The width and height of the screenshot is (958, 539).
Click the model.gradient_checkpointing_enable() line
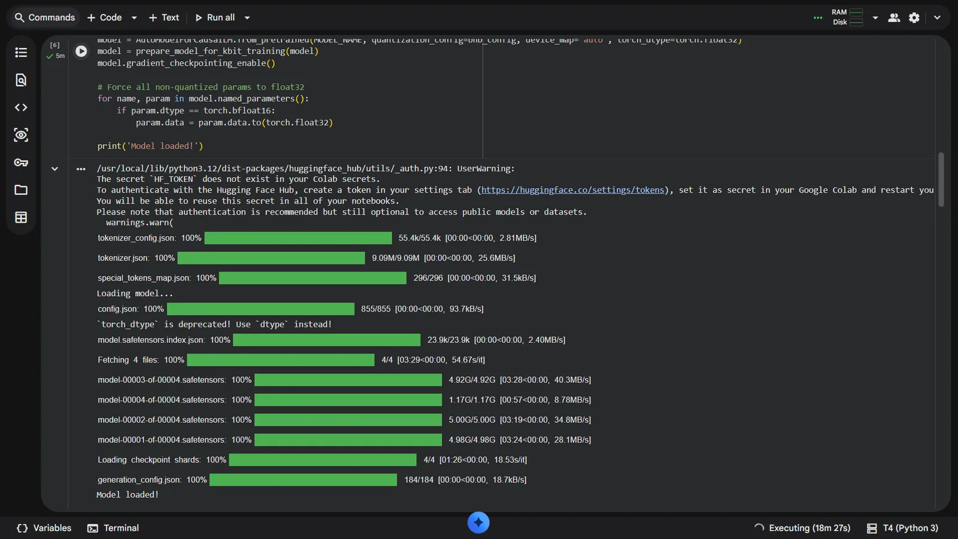click(x=186, y=63)
